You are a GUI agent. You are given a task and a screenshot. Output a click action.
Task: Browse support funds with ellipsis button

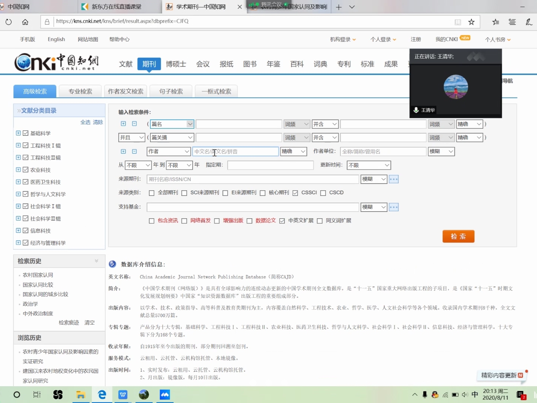pyautogui.click(x=394, y=207)
